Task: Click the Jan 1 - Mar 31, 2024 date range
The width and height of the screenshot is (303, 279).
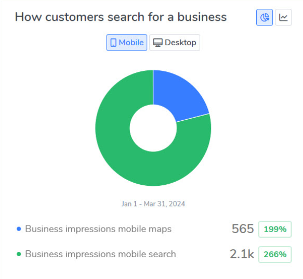Action: (x=153, y=204)
